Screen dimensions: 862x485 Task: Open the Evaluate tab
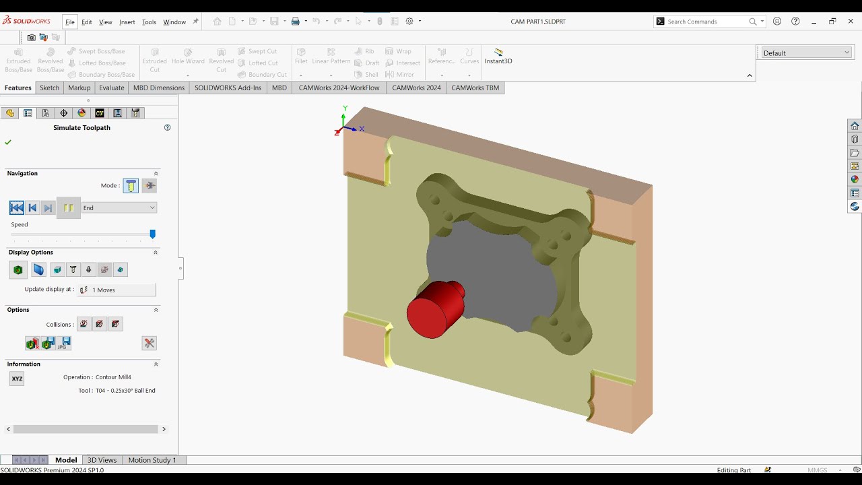point(112,88)
